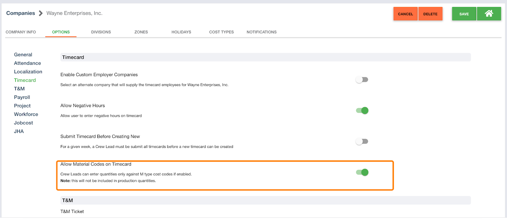Click the Timecard section header
The image size is (507, 219).
(x=266, y=57)
